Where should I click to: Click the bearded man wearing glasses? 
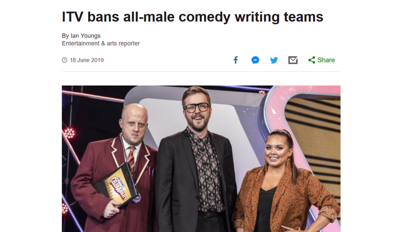click(196, 159)
